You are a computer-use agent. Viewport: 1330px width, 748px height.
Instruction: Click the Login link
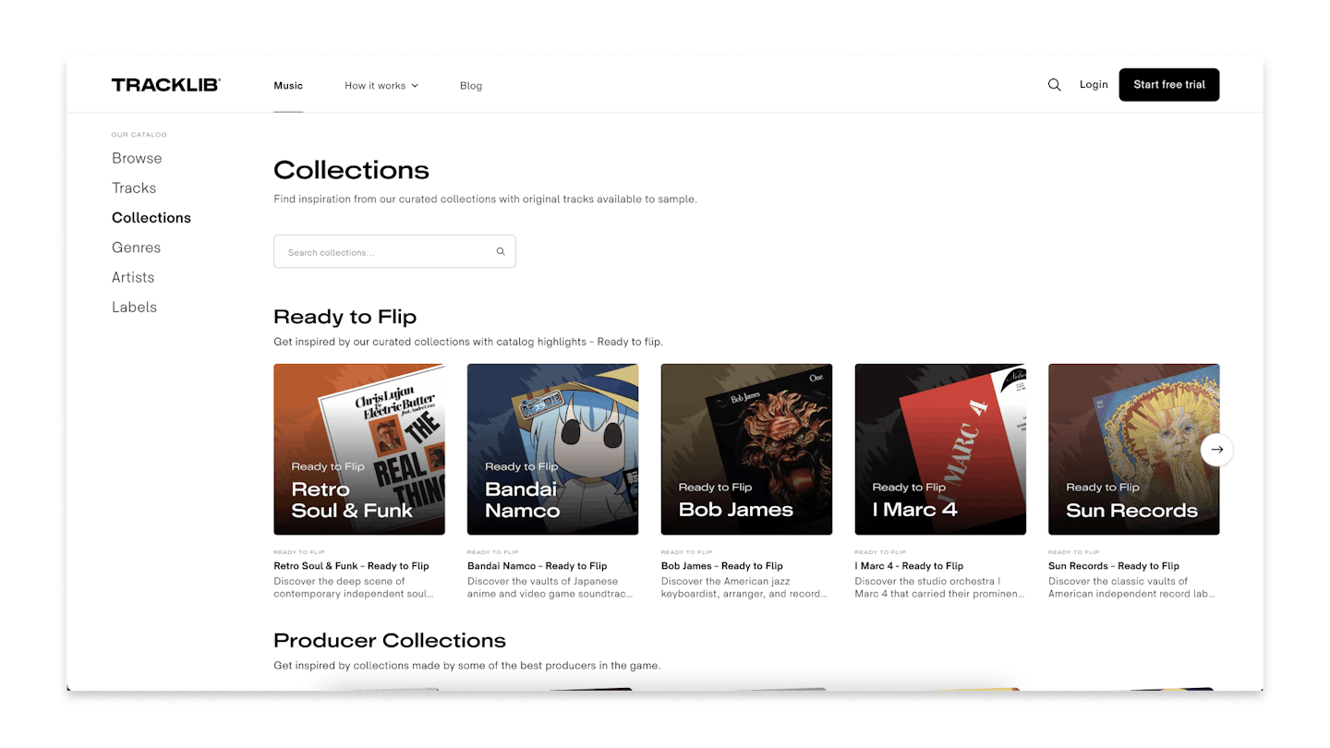click(x=1094, y=85)
